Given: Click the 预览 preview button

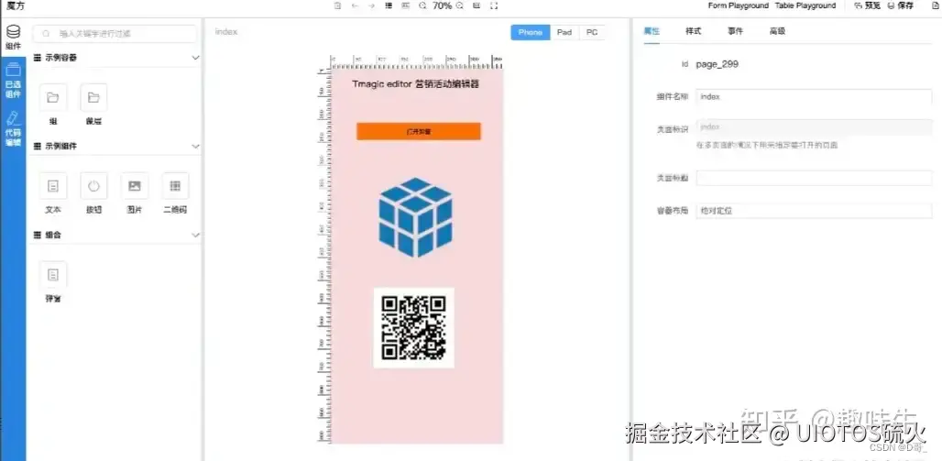Looking at the screenshot, I should 868,5.
